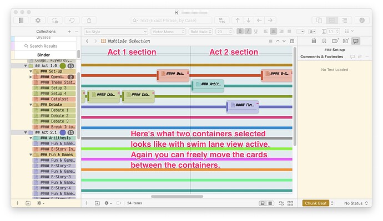Click the move up arrow in toolbar

pyautogui.click(x=238, y=20)
